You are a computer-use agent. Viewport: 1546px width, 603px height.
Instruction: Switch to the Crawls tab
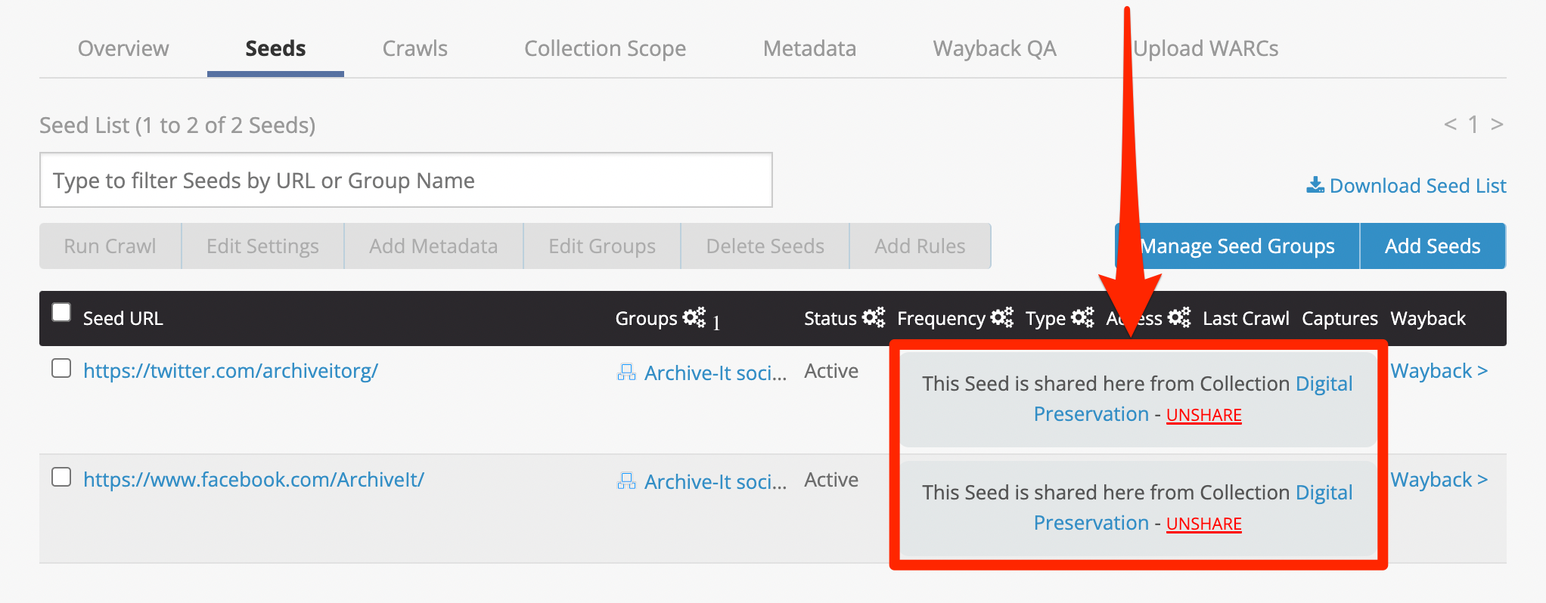point(414,48)
